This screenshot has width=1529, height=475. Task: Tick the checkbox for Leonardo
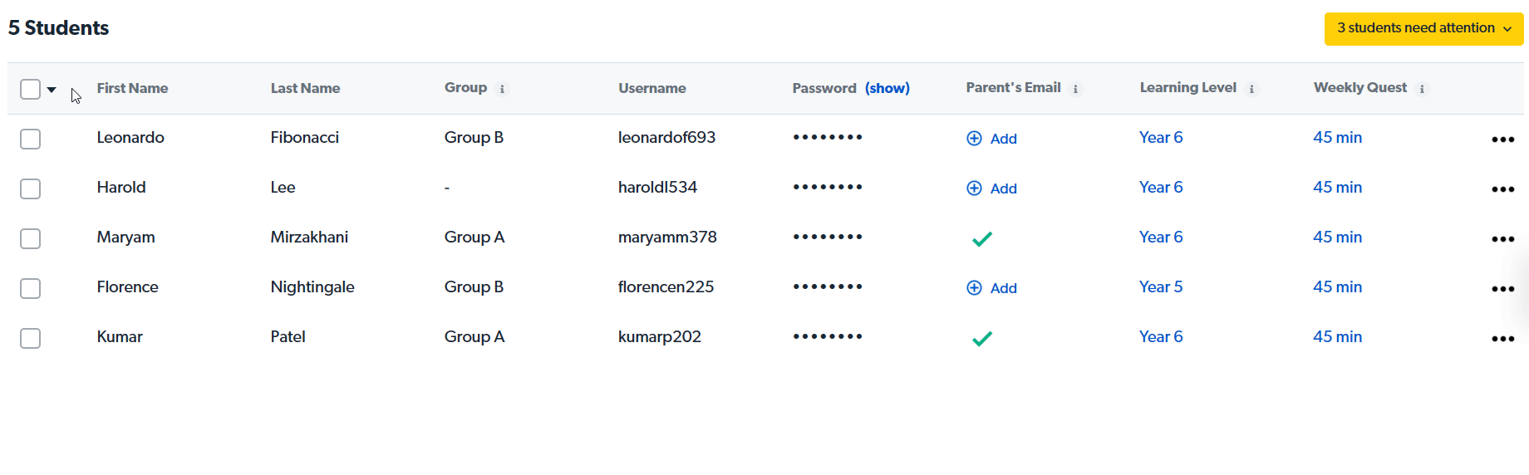[x=31, y=139]
